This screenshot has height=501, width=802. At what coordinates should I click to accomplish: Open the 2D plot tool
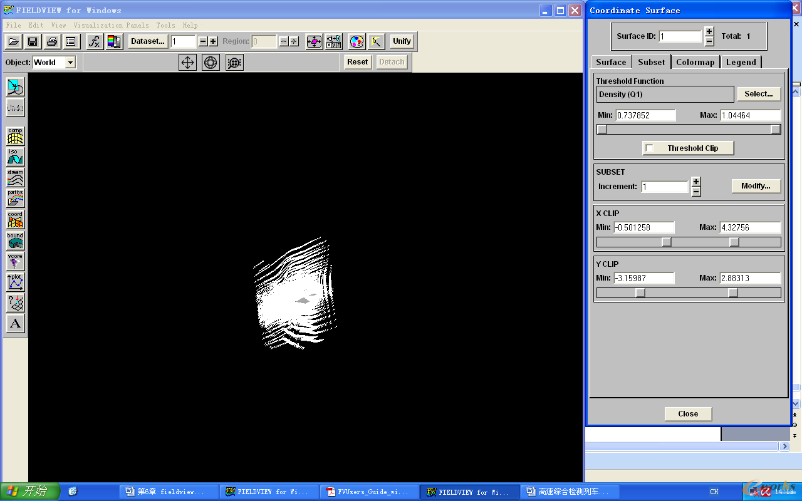point(15,282)
